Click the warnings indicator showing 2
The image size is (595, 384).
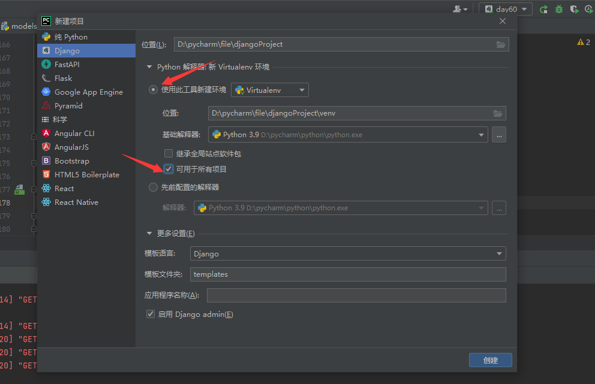584,42
